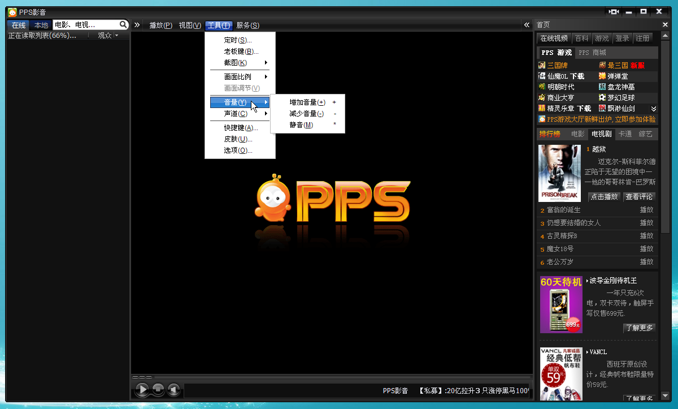This screenshot has width=678, height=409.
Task: Switch to the 综艺 ranking tab
Action: (645, 134)
